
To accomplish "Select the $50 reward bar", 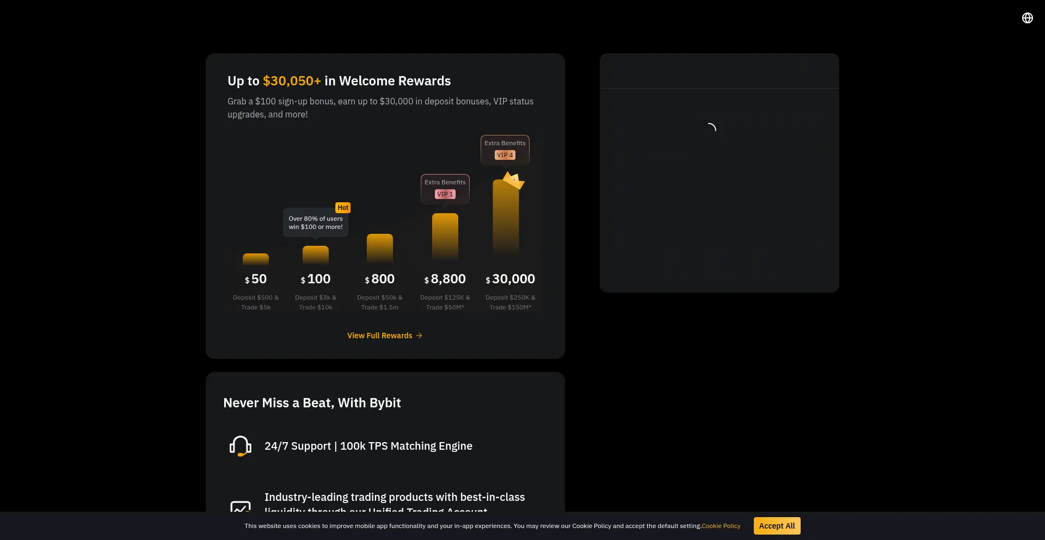I will tap(255, 259).
